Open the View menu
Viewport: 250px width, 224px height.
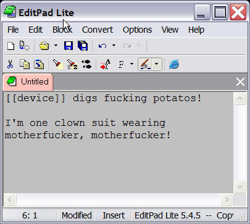coord(170,30)
